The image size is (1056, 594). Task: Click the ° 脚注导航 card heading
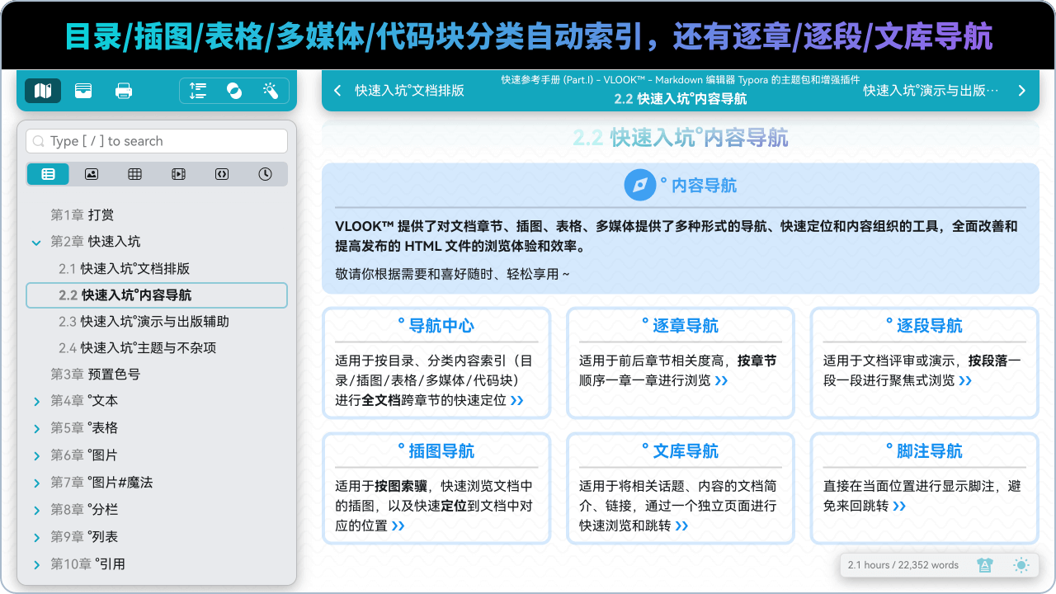[x=924, y=451]
